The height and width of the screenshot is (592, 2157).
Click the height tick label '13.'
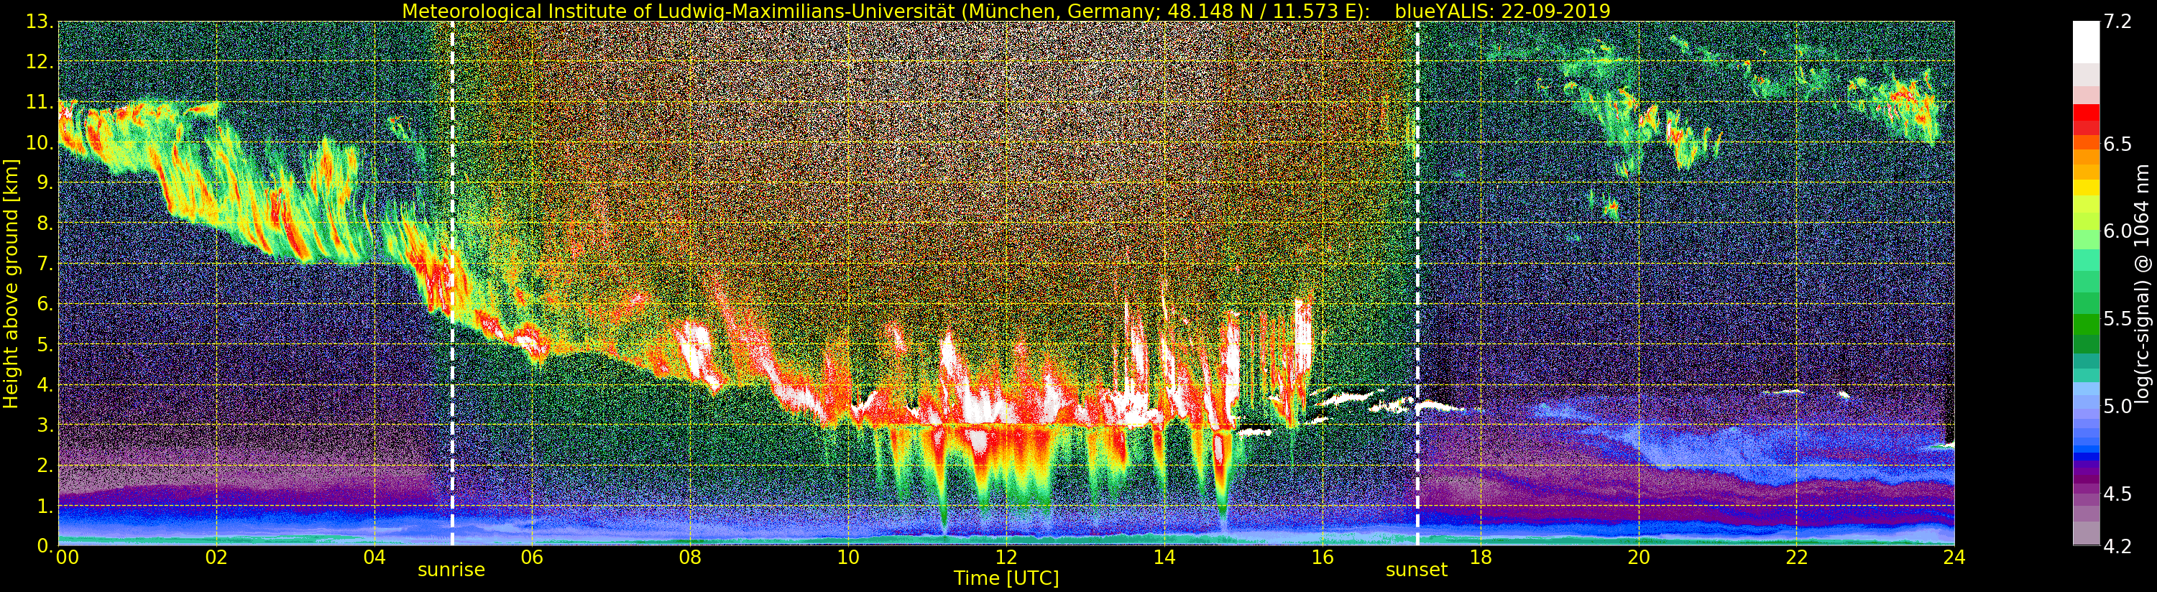click(40, 21)
